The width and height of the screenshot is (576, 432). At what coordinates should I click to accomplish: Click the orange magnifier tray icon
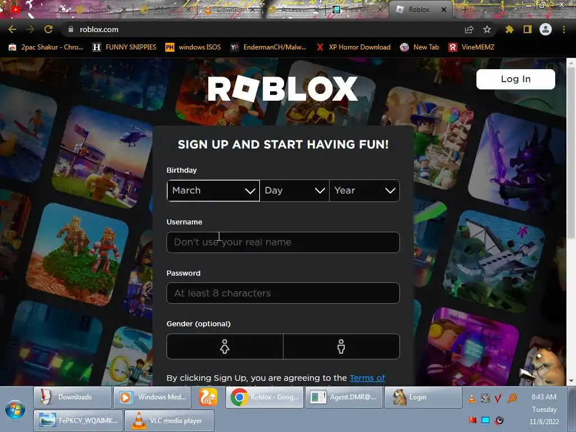click(512, 398)
